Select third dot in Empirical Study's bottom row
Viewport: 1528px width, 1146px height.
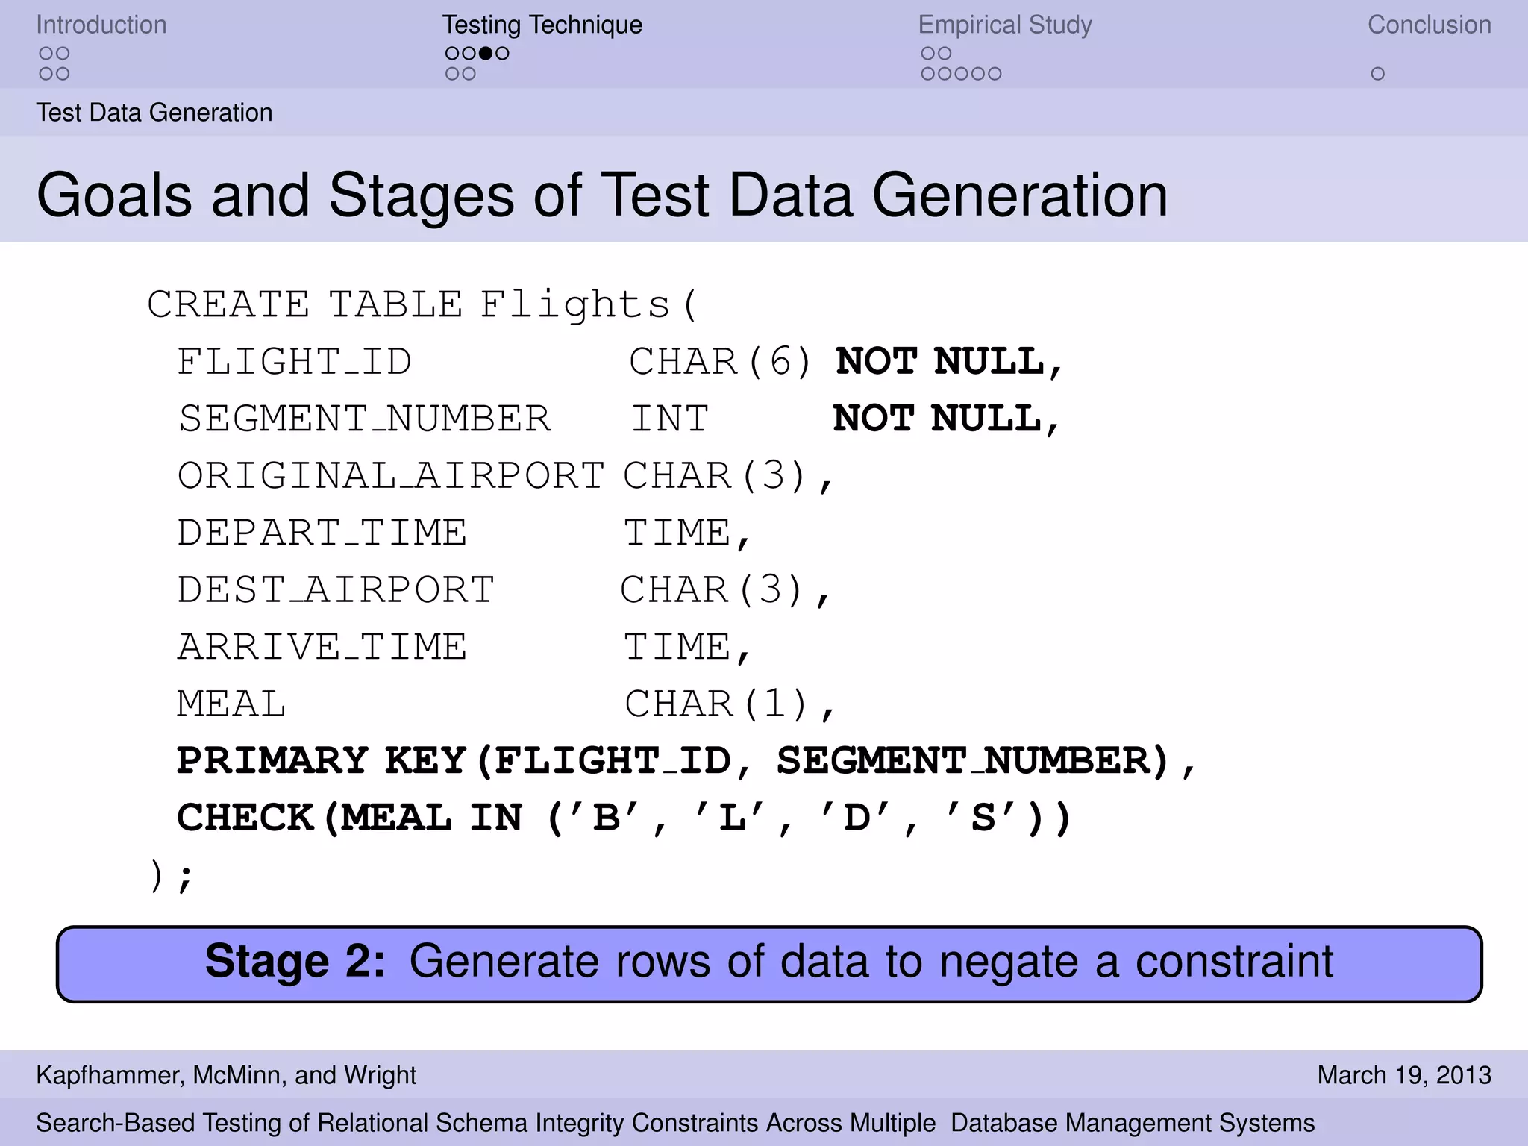point(961,74)
